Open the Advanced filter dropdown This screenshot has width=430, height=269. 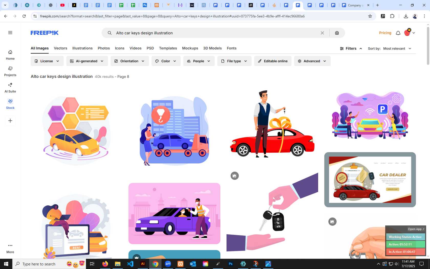coord(312,61)
